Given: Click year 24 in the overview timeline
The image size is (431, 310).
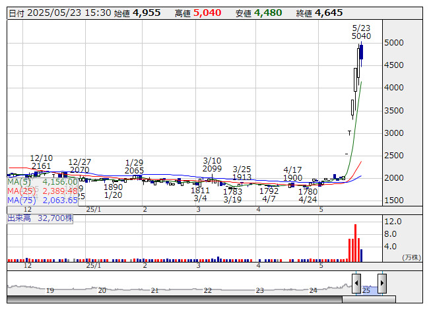Looking at the screenshot, I should 314,290.
